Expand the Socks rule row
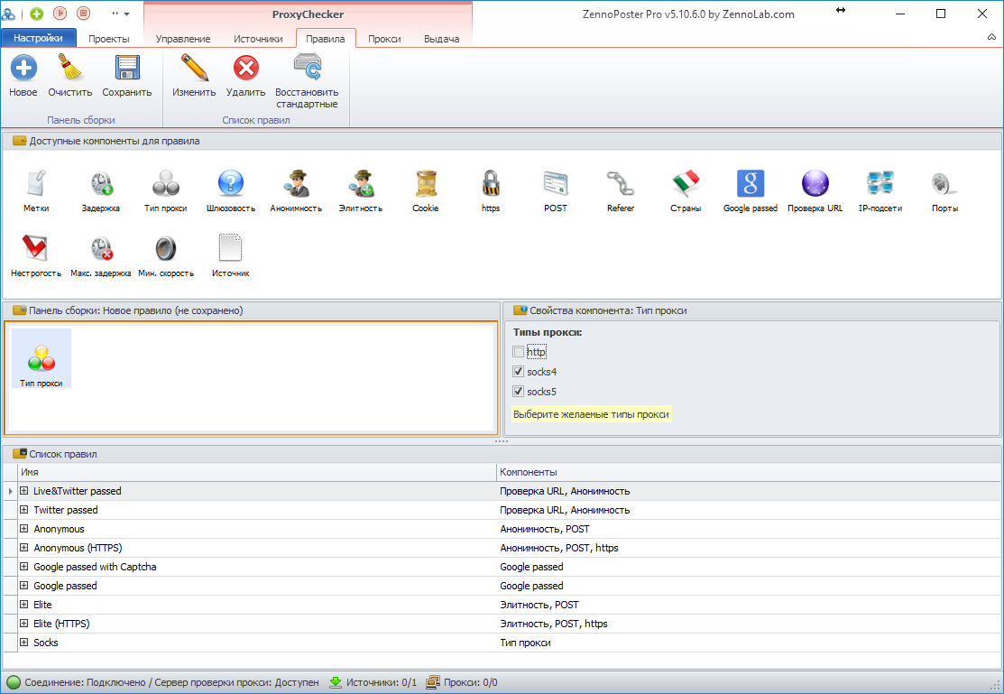Screen dimensions: 1004x694 click(x=23, y=642)
